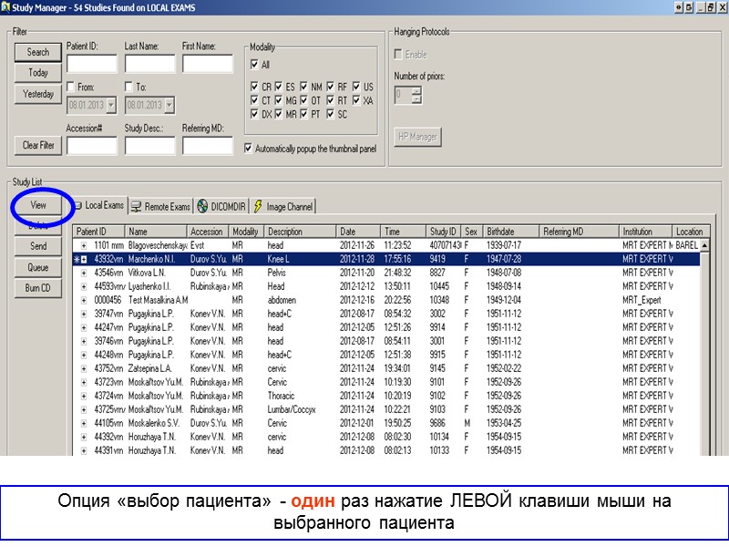Expand study 0000456 Test Masalkina

click(84, 301)
